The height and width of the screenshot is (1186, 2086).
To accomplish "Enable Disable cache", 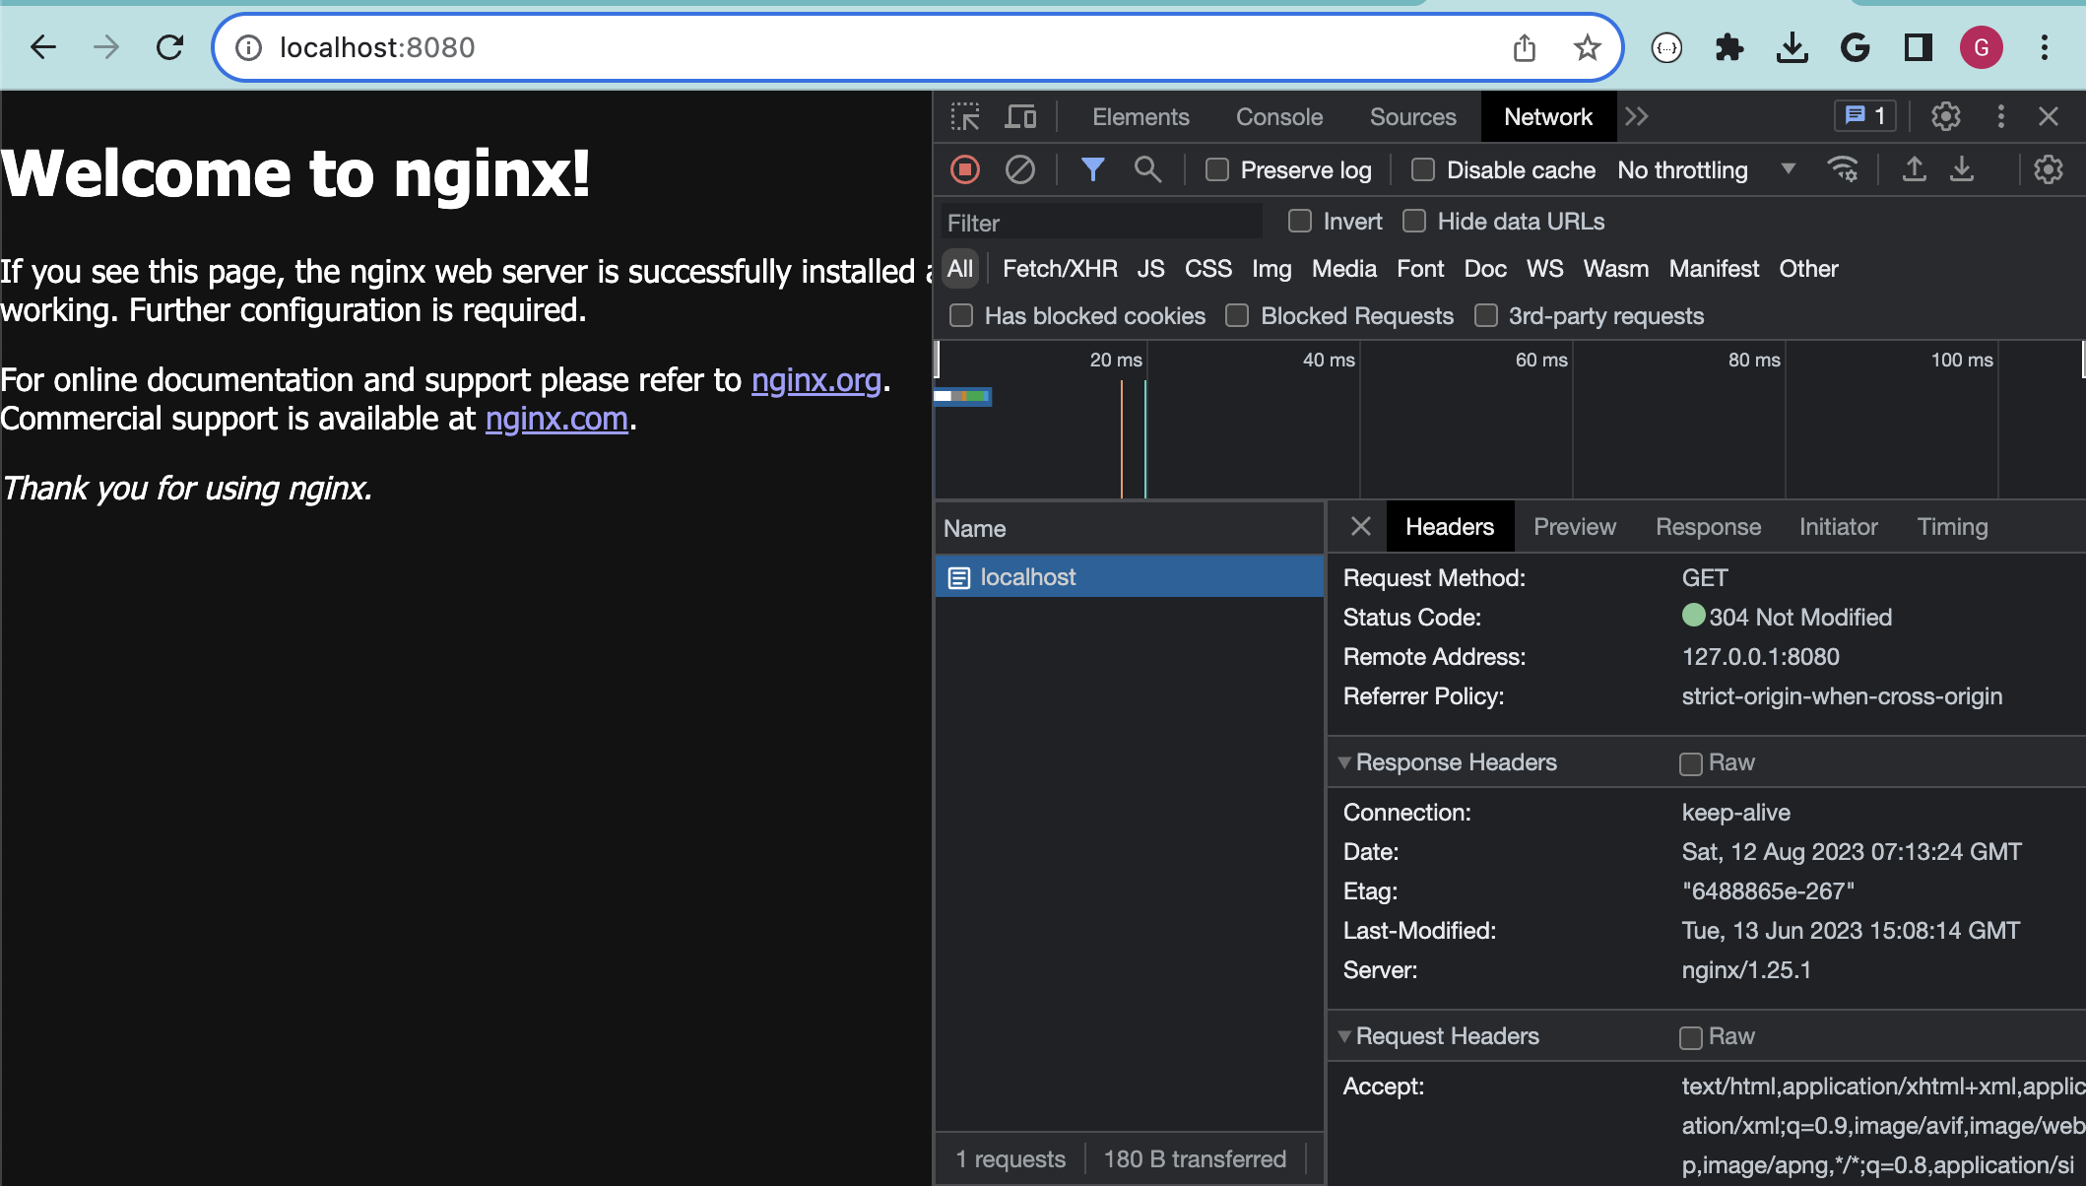I will pyautogui.click(x=1422, y=169).
